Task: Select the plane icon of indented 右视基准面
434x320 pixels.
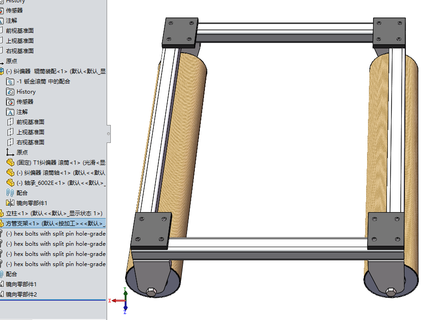Action: coord(10,142)
